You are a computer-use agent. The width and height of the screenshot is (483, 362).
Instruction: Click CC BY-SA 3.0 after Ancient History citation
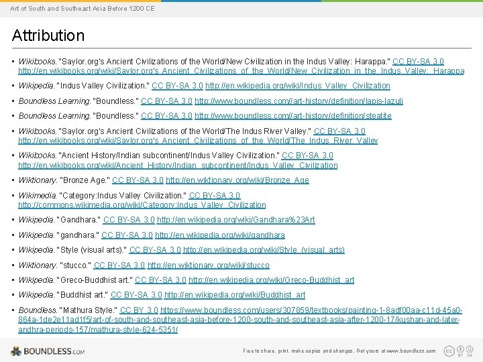pos(307,156)
